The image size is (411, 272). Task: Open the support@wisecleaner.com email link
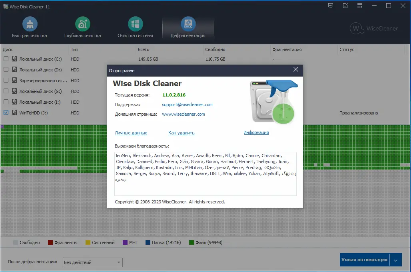[187, 104]
